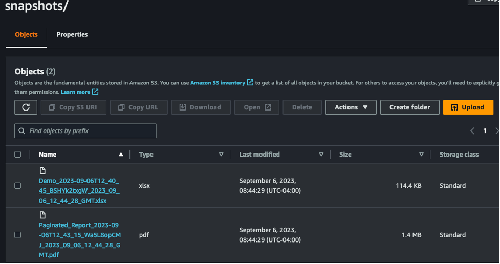Open the Learn more link

coord(75,92)
